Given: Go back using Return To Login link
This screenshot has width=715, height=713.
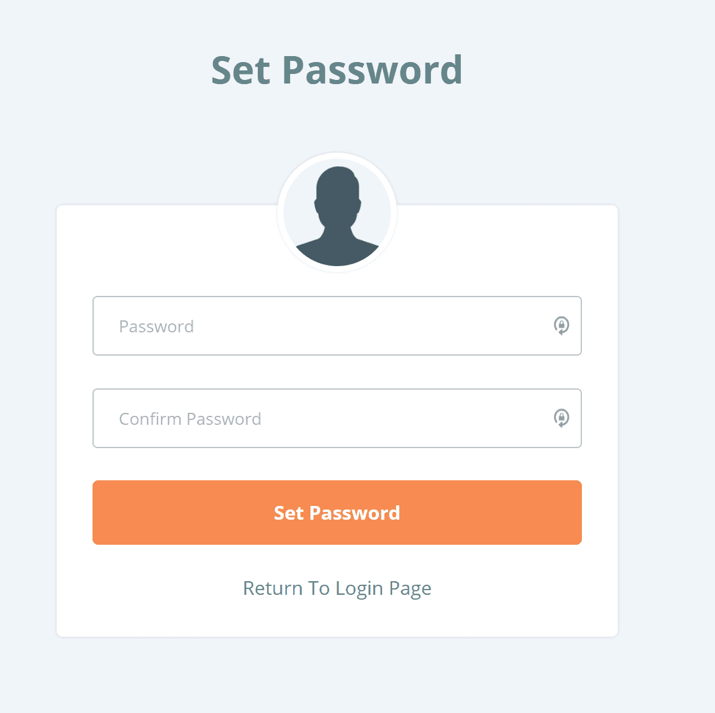Looking at the screenshot, I should [x=337, y=588].
